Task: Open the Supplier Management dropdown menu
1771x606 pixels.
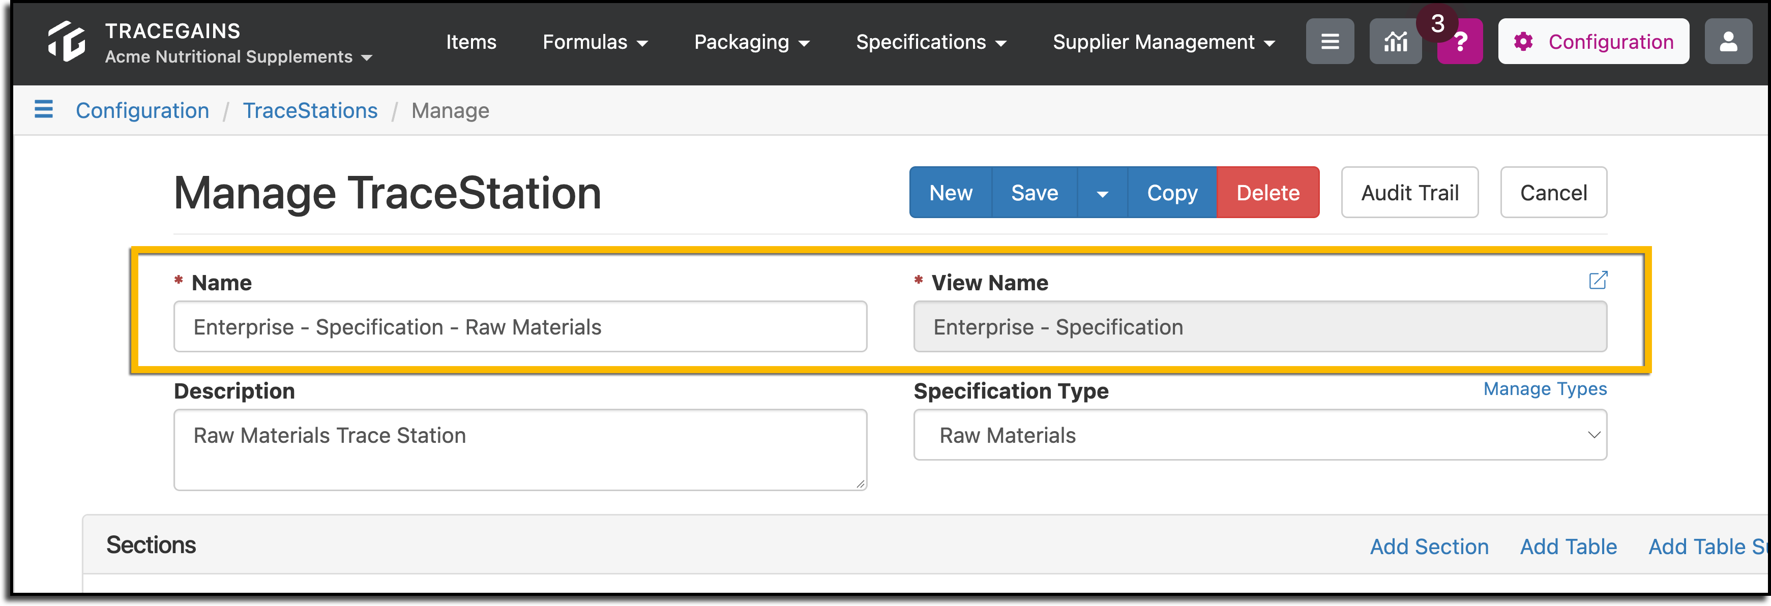Action: click(x=1163, y=42)
